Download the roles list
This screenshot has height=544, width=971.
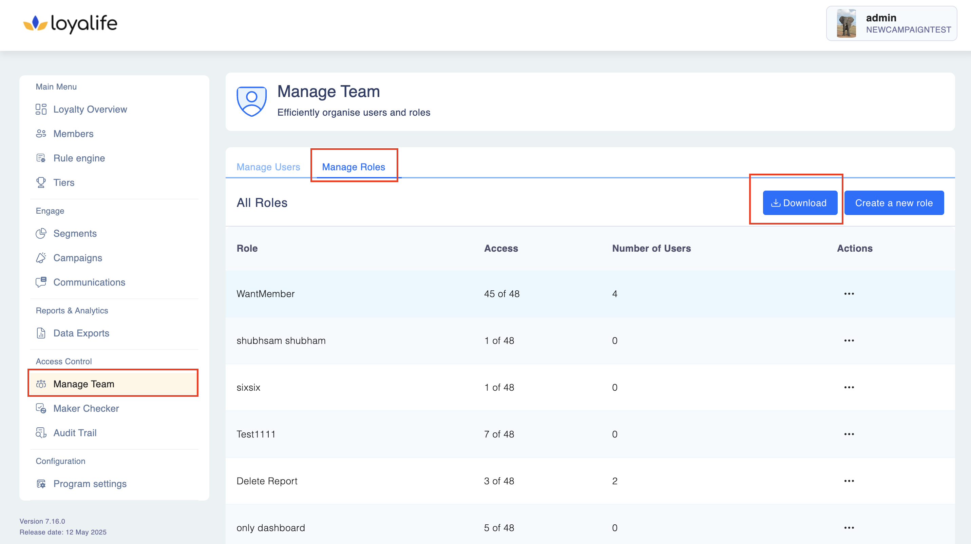coord(799,203)
